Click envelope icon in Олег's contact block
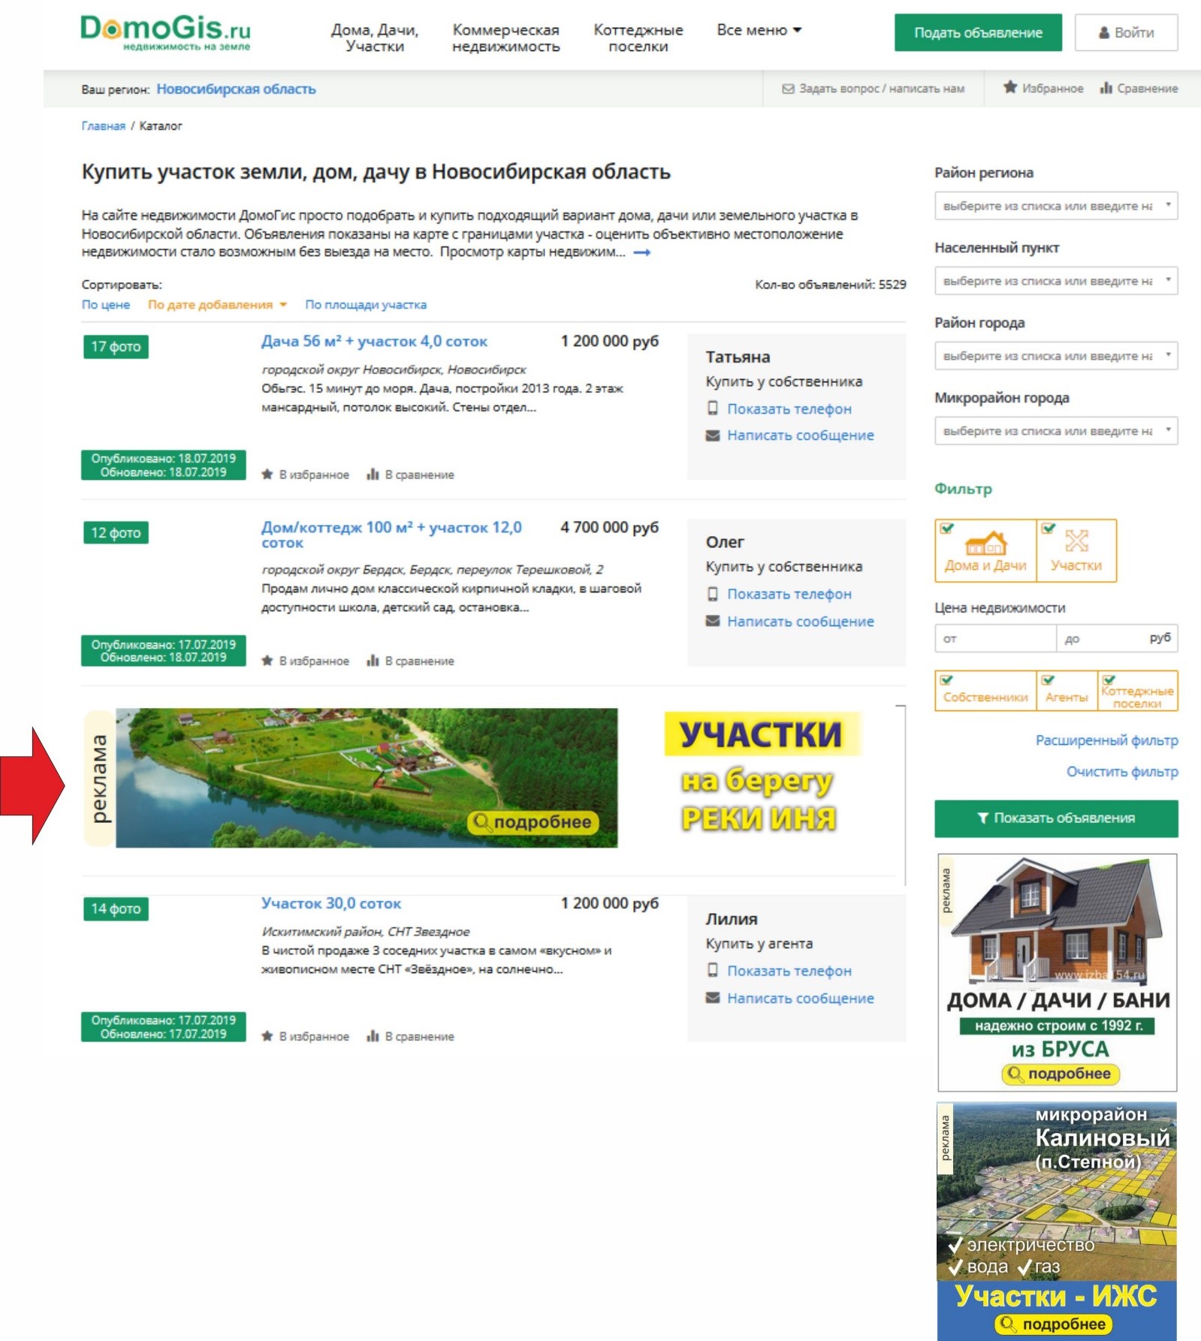The width and height of the screenshot is (1201, 1341). tap(713, 621)
